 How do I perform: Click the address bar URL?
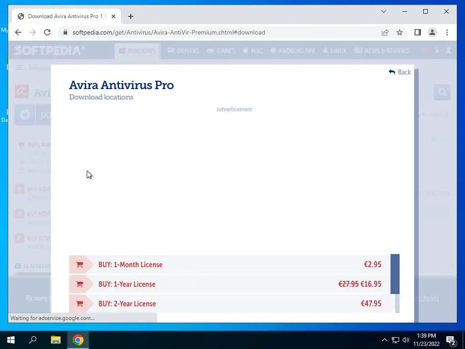[x=169, y=32]
